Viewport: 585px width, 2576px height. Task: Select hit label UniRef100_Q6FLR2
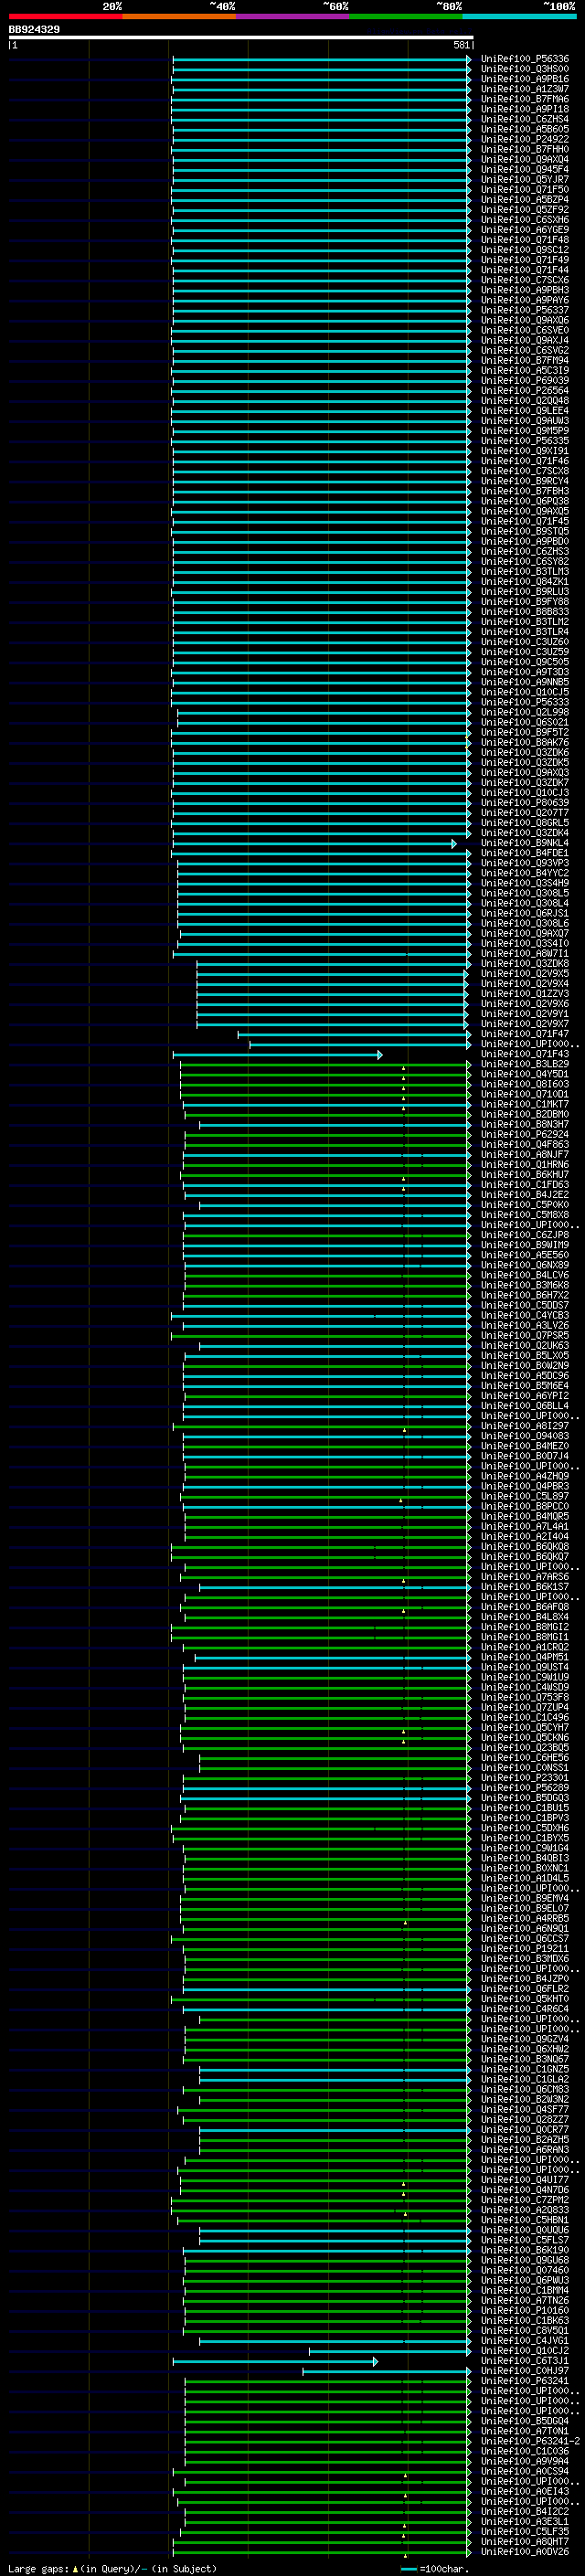[525, 1990]
